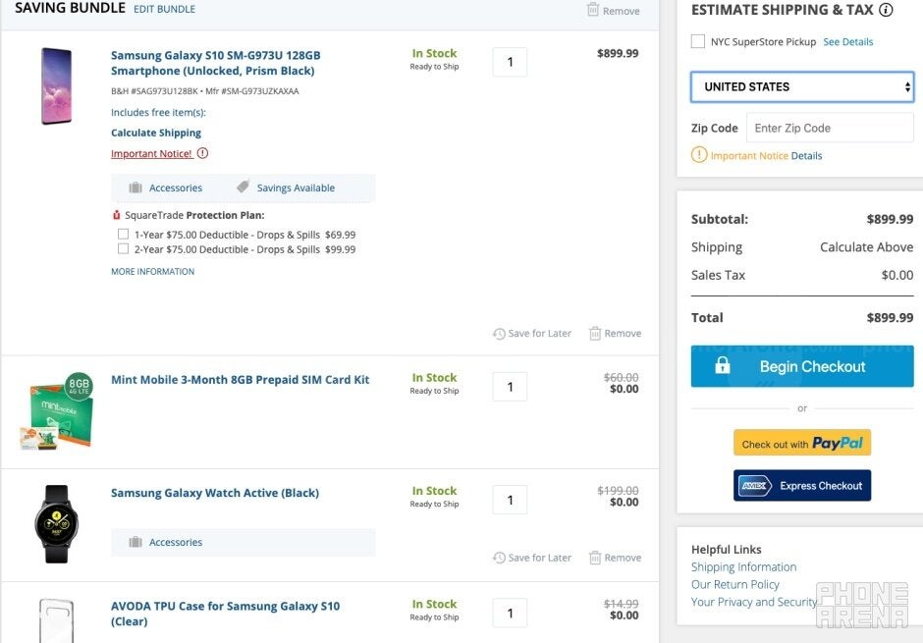Click the Galaxy Watch Active quantity field
Screen dimensions: 923x643
510,500
